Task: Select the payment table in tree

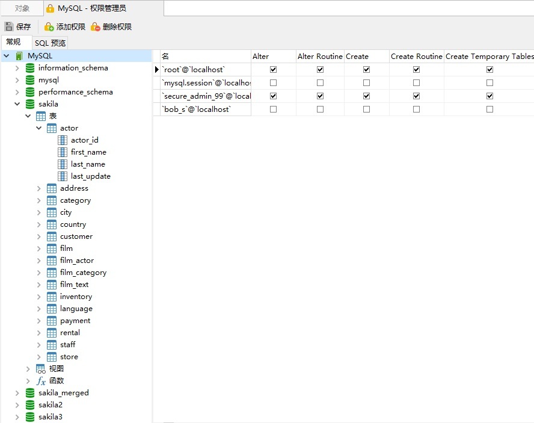Action: (x=75, y=321)
